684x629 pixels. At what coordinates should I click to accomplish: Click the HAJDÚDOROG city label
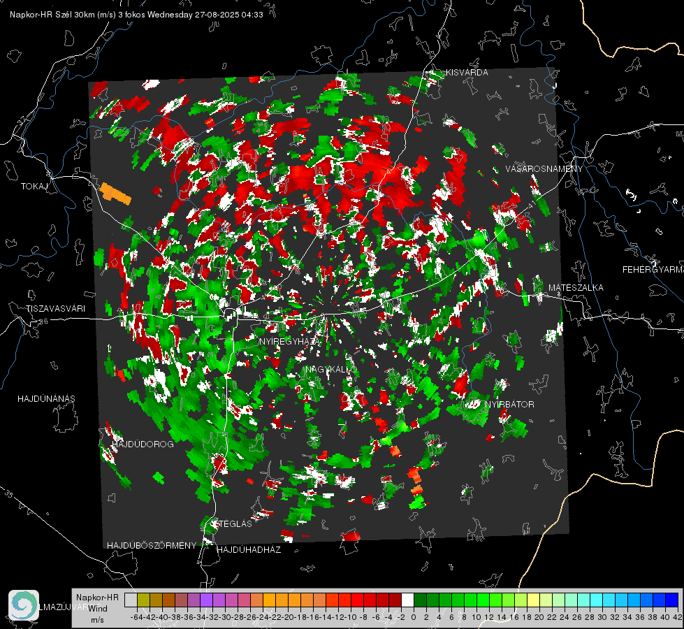143,444
